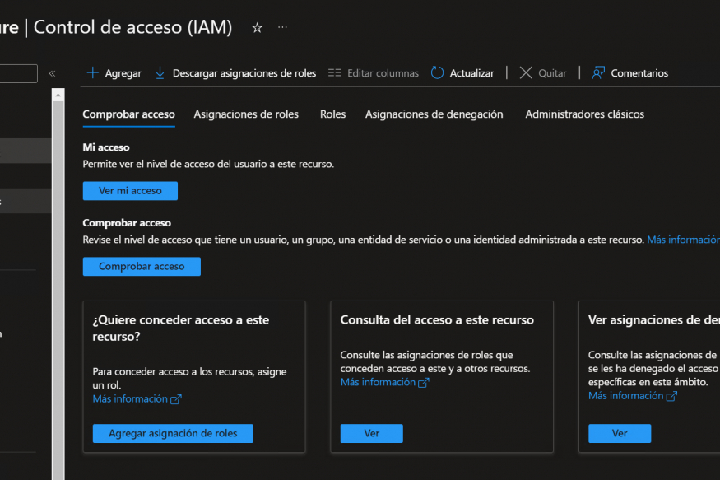Click the Editar columnas icon
This screenshot has height=480, width=720.
[334, 73]
